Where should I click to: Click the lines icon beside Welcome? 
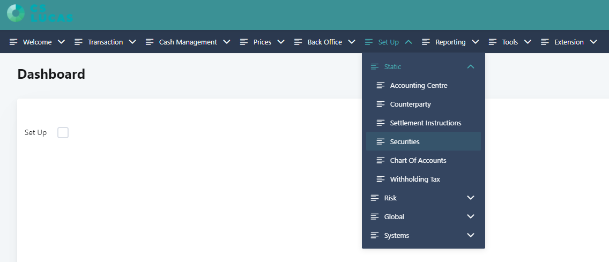coord(13,42)
